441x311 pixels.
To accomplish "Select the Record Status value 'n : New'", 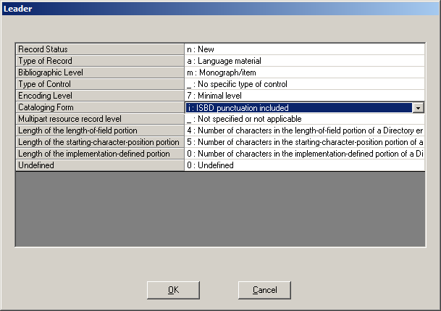I will point(304,49).
